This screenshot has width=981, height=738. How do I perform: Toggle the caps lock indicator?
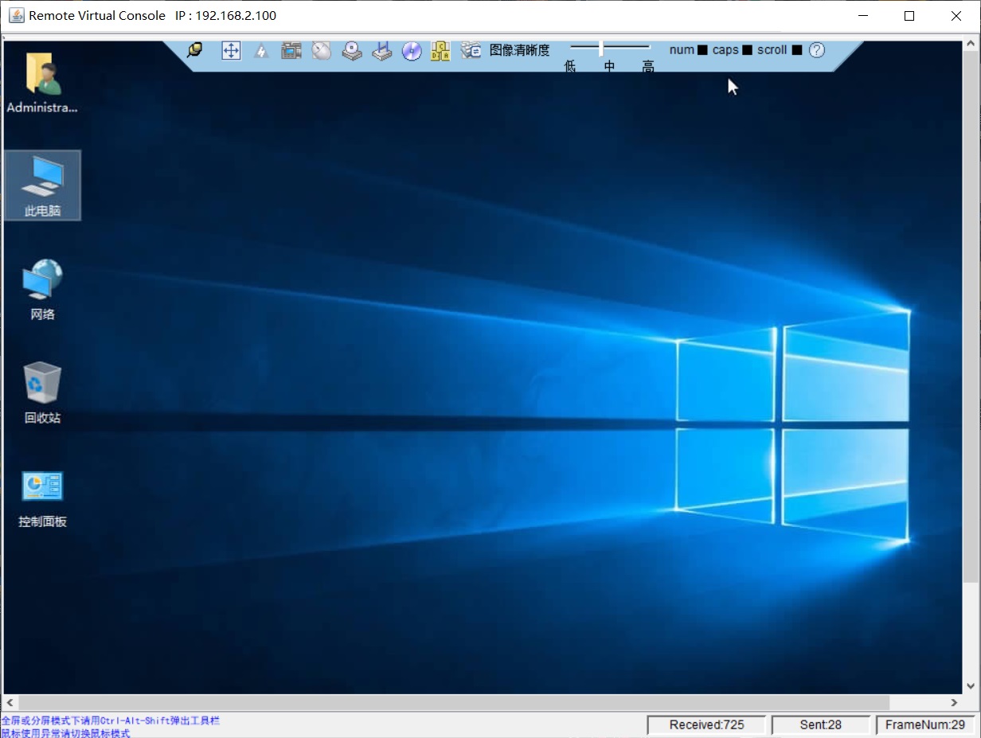click(747, 50)
